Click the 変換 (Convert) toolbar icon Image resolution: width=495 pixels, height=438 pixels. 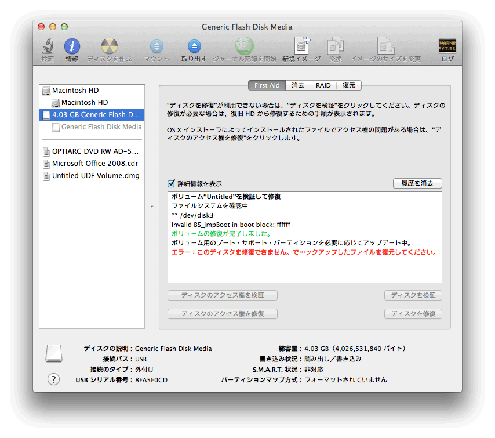(336, 46)
